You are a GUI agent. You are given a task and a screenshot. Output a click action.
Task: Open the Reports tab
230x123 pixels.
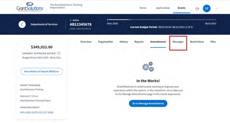tap(139, 42)
